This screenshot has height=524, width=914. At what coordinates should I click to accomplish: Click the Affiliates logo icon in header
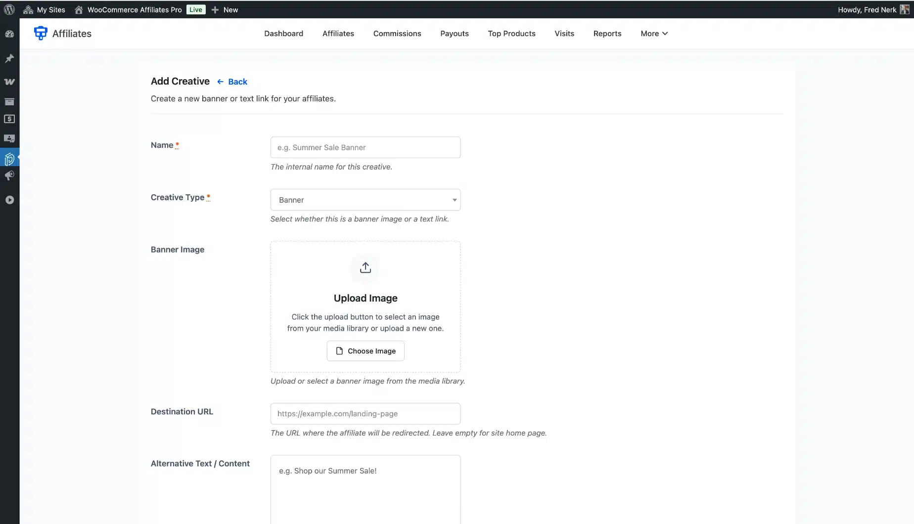tap(41, 33)
